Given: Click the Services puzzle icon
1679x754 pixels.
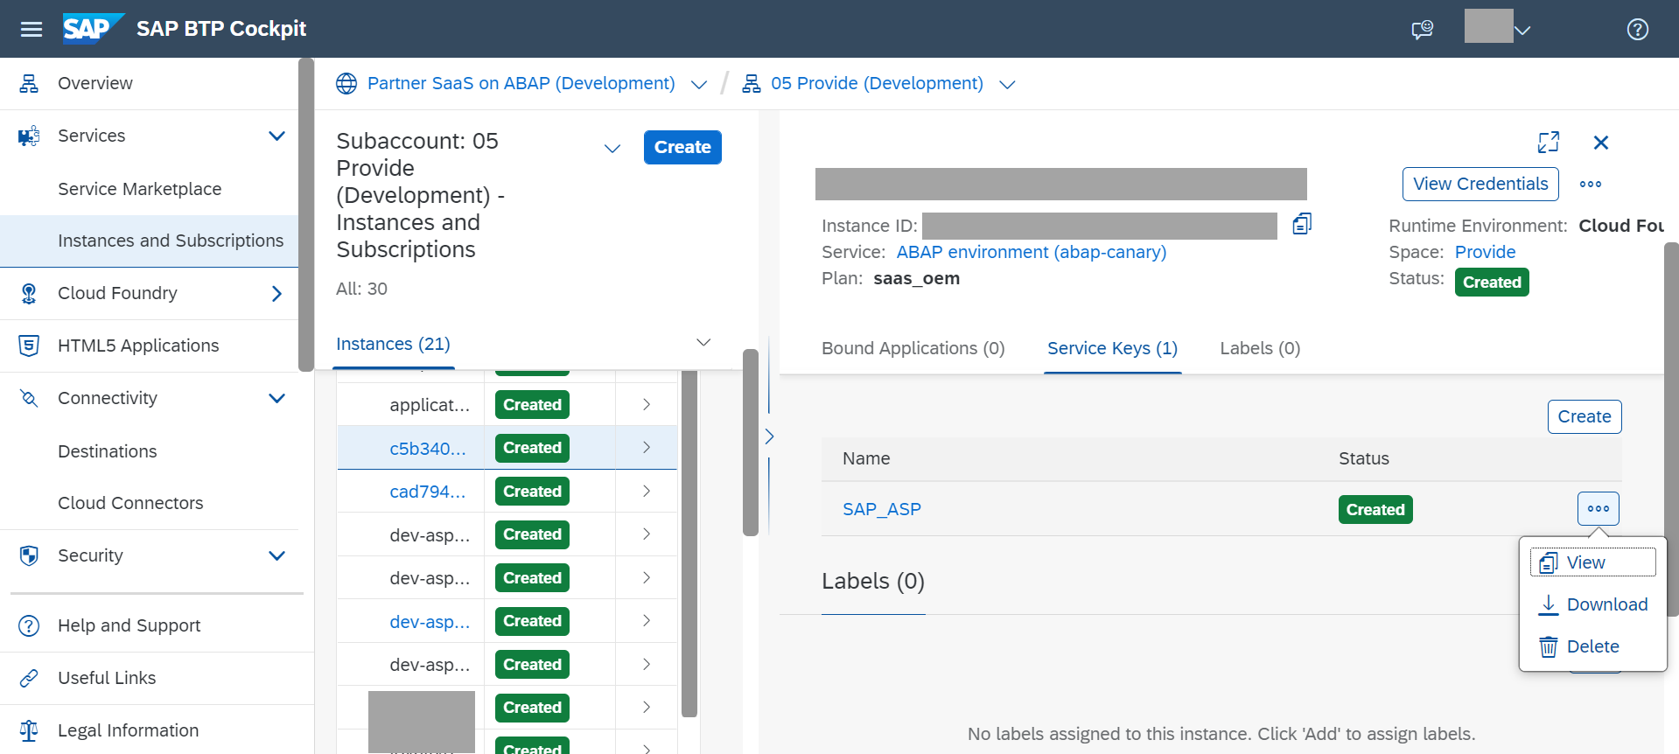Looking at the screenshot, I should [29, 136].
